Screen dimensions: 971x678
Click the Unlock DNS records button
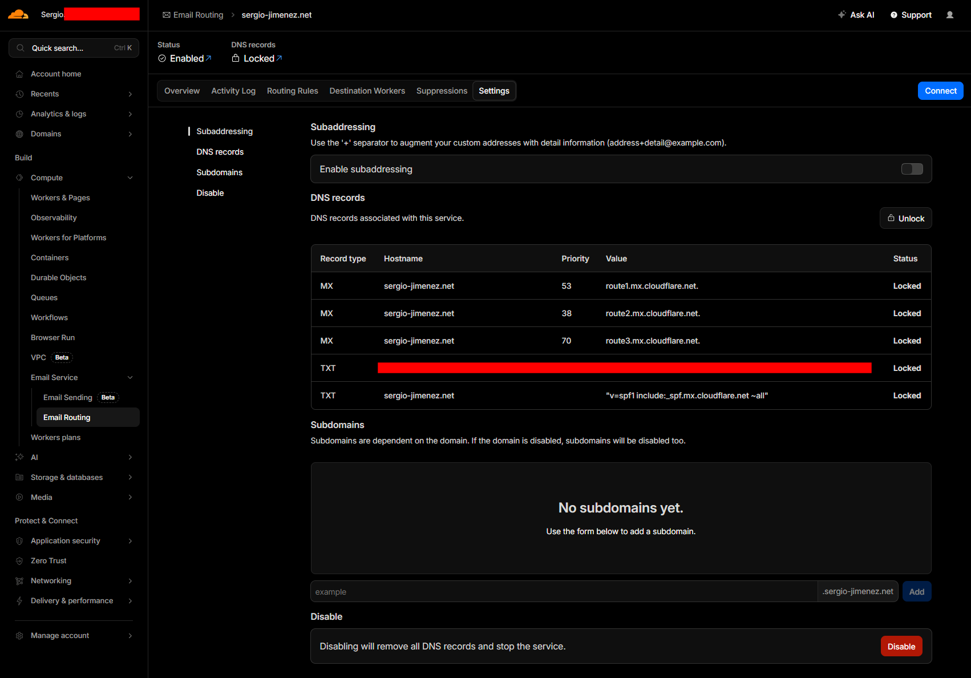905,218
